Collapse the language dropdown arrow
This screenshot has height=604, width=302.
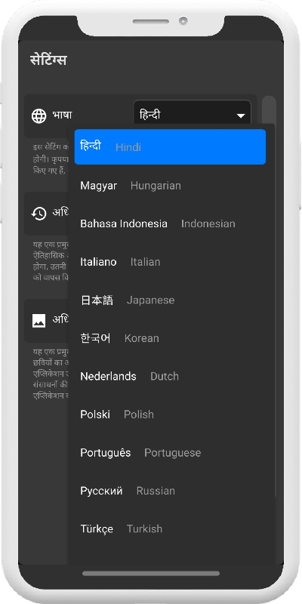[x=241, y=116]
